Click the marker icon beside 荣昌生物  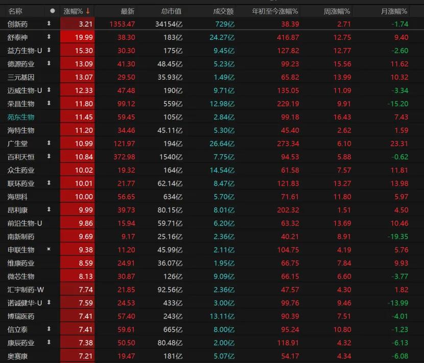point(49,103)
